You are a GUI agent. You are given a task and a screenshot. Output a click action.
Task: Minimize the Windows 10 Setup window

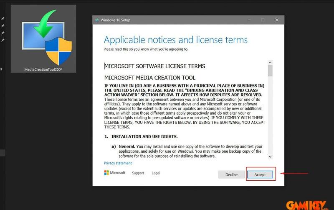[x=249, y=20]
